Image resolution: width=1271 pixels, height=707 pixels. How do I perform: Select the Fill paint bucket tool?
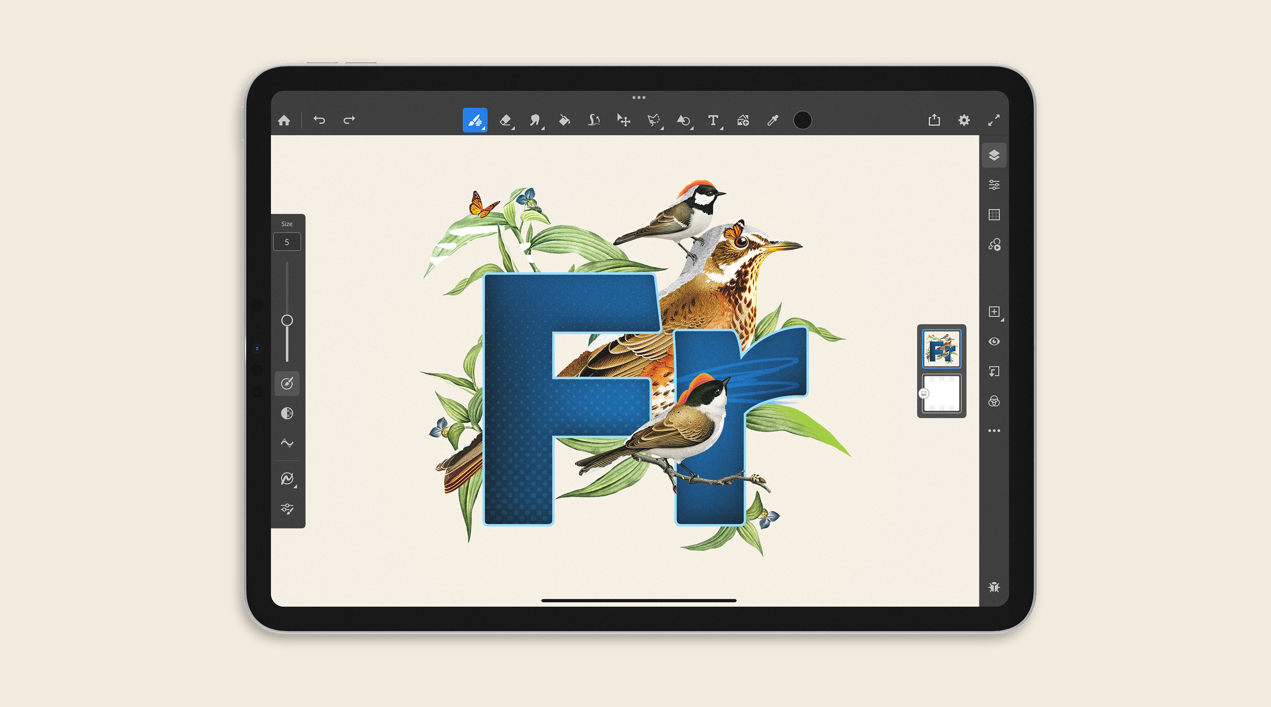(x=564, y=120)
